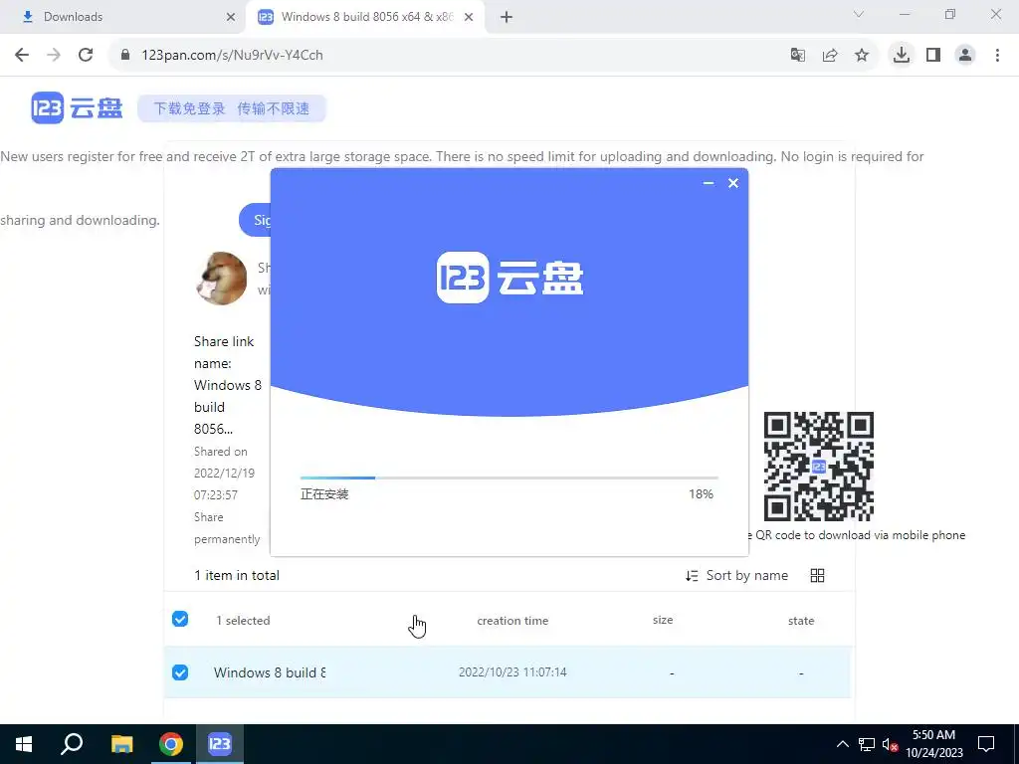The image size is (1019, 764).
Task: Click the installer progress bar
Action: point(509,477)
